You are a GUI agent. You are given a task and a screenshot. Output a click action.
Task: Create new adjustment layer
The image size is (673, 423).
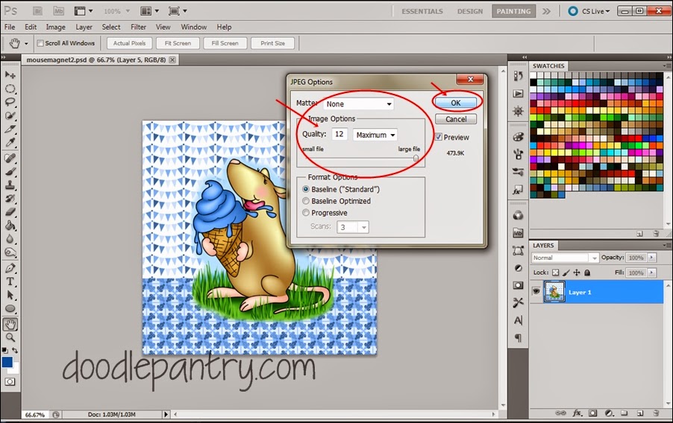[609, 413]
